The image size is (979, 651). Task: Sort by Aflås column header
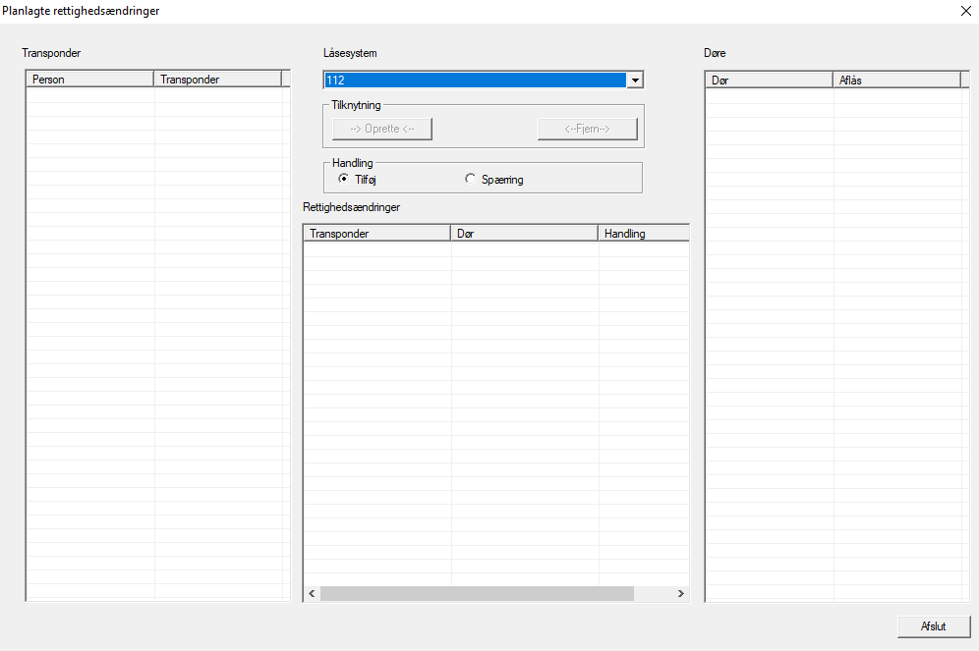pyautogui.click(x=895, y=80)
